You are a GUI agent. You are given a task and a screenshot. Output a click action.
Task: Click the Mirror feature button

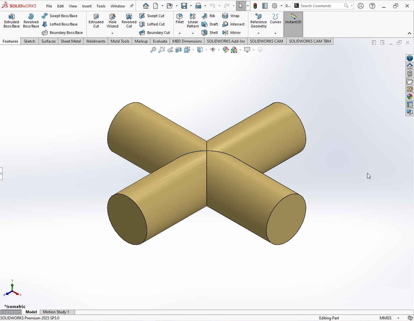tap(232, 33)
